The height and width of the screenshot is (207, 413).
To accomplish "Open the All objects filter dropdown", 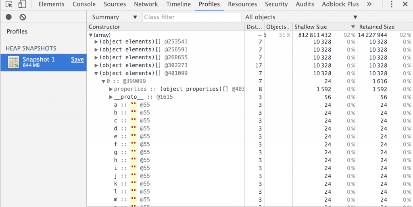I will click(301, 17).
